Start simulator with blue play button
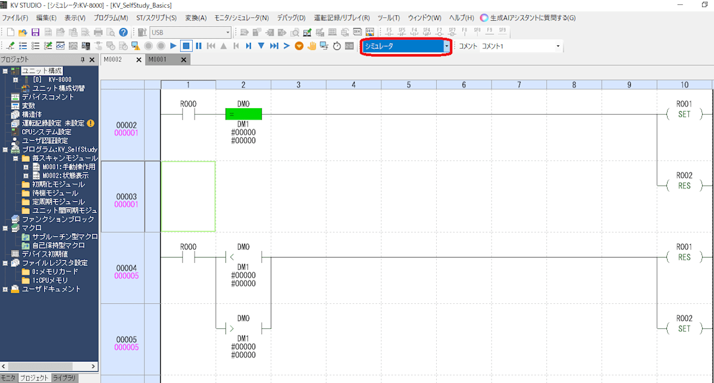 click(x=173, y=46)
